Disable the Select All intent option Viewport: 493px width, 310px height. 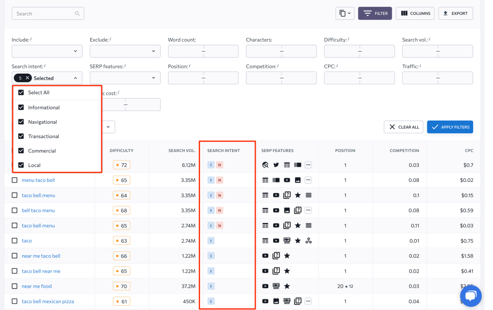[21, 93]
